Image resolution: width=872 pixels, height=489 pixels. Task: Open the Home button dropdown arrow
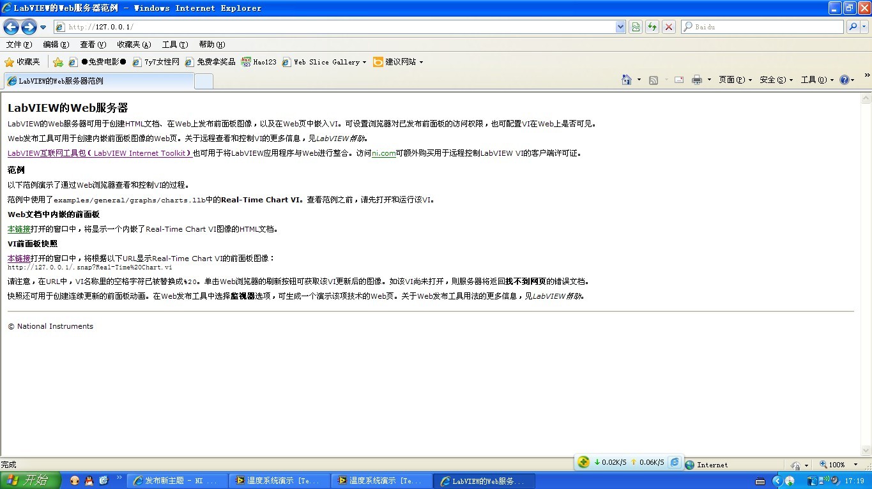(x=639, y=80)
